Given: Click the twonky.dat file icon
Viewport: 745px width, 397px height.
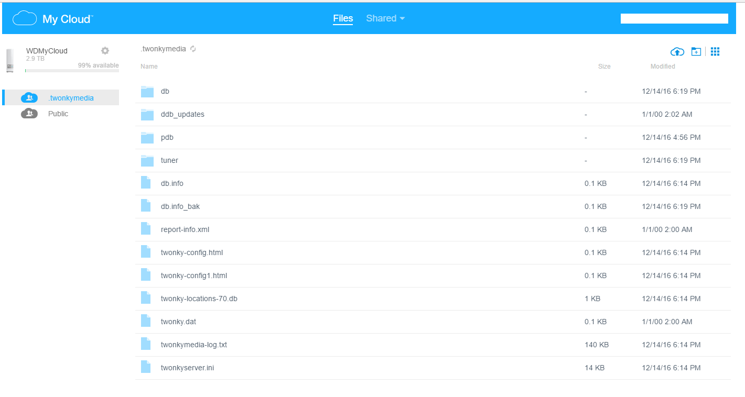Looking at the screenshot, I should click(146, 322).
